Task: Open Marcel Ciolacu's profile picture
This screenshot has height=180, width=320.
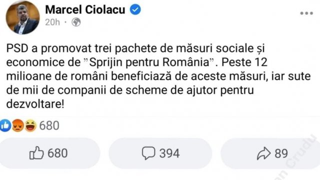Action: [x=22, y=17]
